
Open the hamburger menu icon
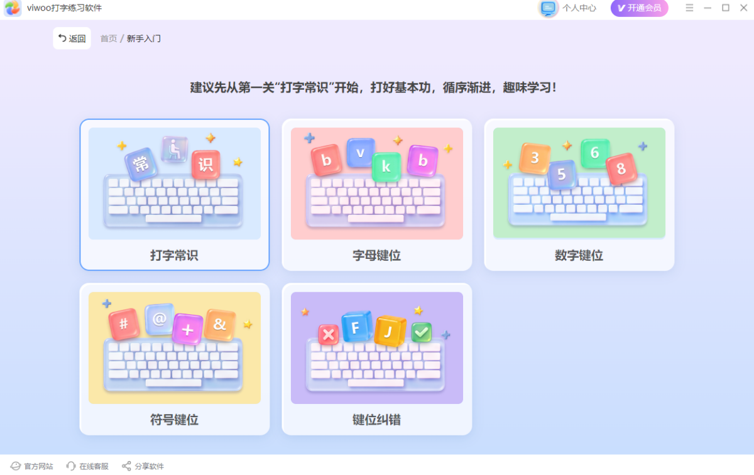[690, 8]
